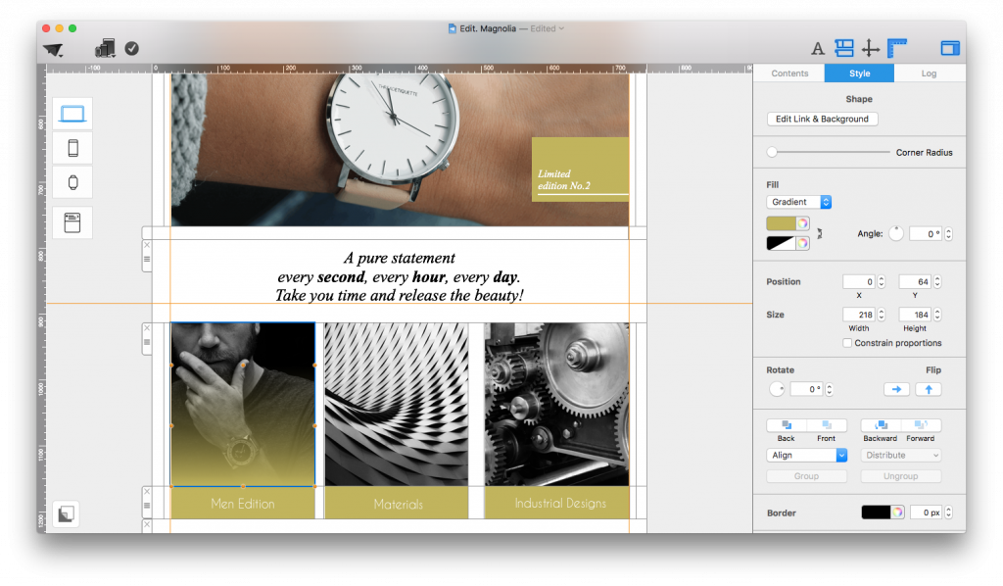Flip shape vertically with up arrow
This screenshot has height=586, width=1003.
(929, 389)
